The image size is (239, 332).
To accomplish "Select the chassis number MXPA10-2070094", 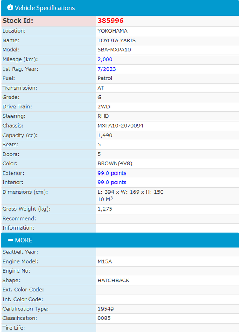I will click(120, 126).
